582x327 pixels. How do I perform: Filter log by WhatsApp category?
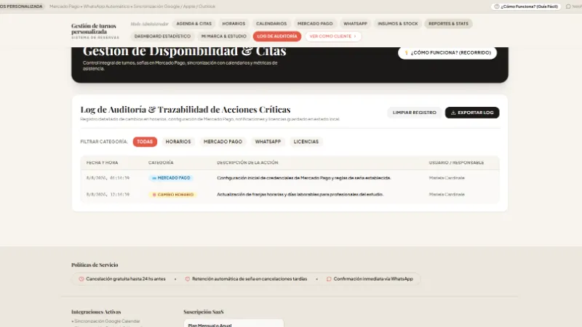tap(268, 142)
